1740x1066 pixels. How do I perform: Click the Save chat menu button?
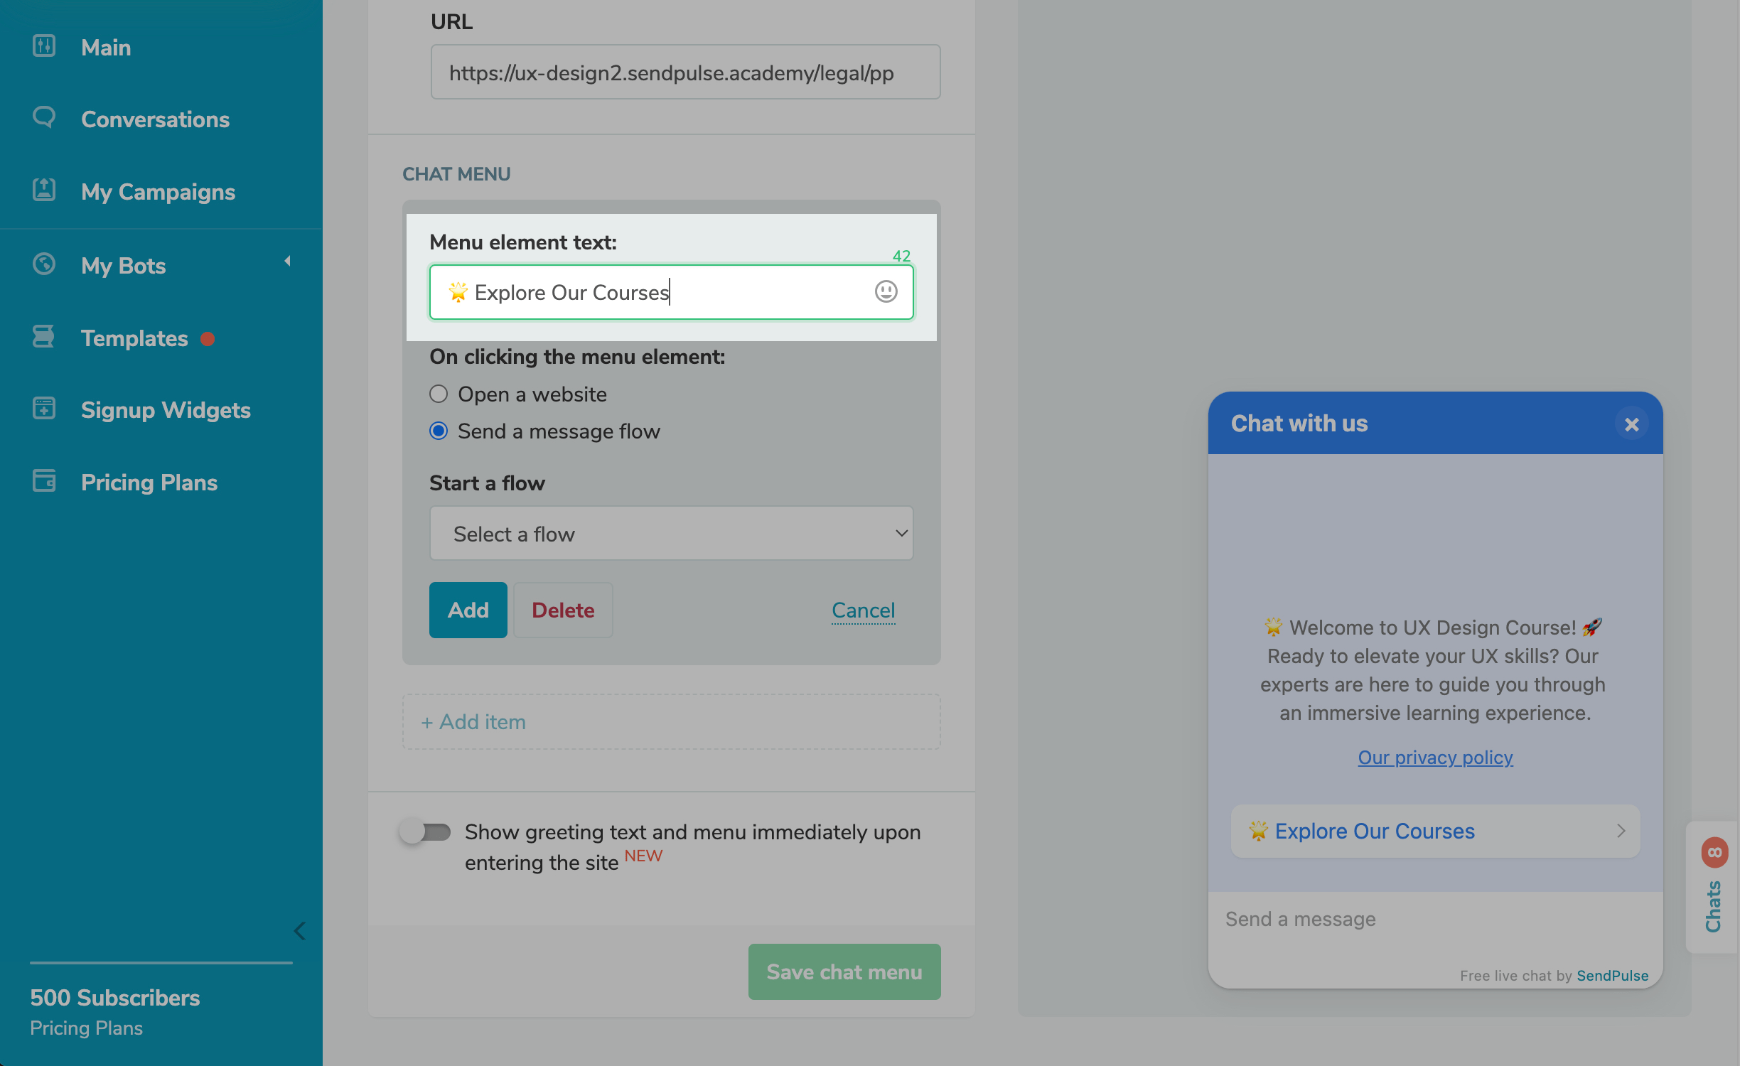click(844, 971)
